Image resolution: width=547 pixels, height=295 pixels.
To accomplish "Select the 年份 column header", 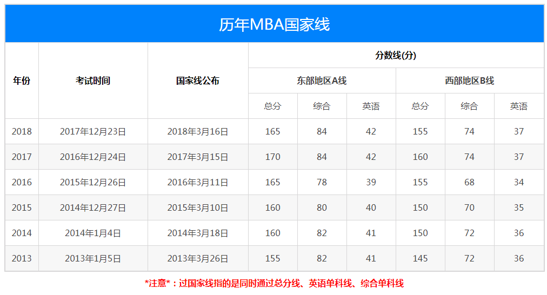I will 22,81.
